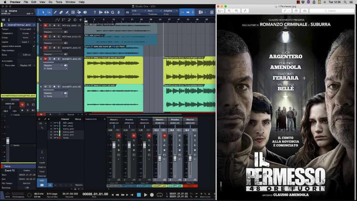
Task: Click the External button in mixer
Action: [42, 176]
